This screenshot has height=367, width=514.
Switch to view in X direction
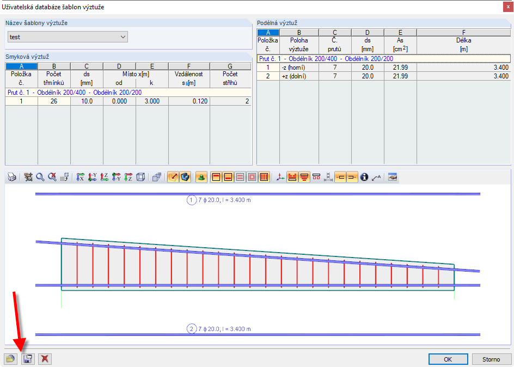click(81, 178)
